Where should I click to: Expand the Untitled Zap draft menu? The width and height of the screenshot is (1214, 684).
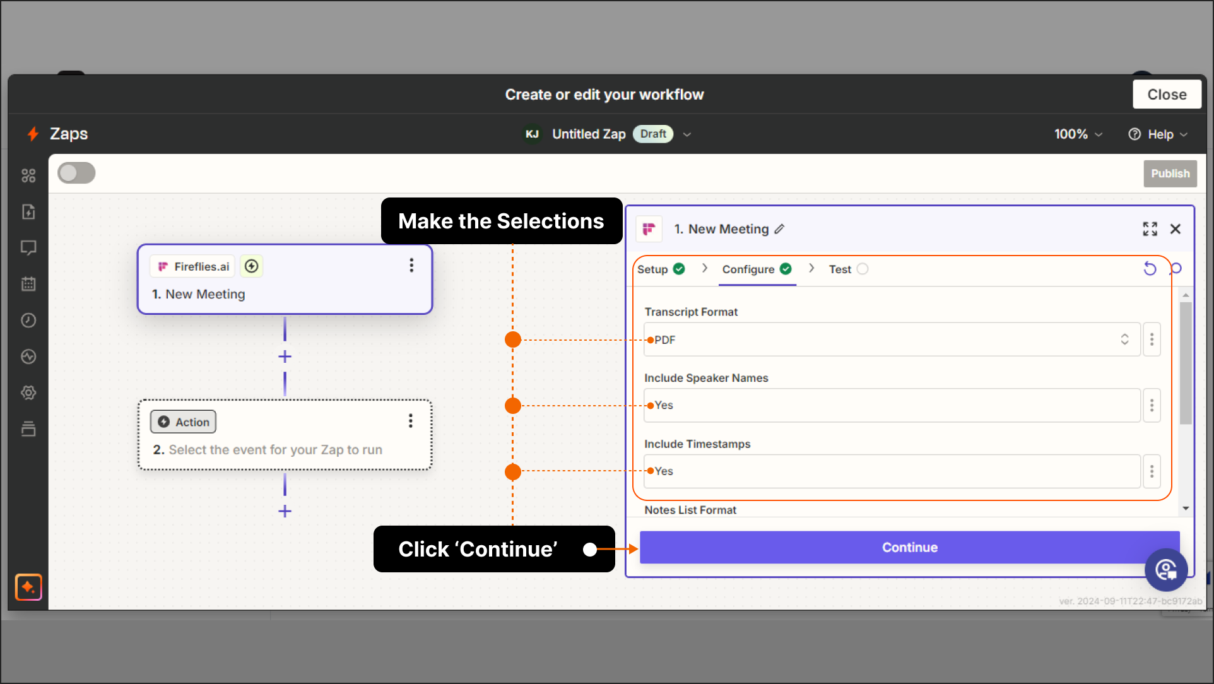click(x=688, y=134)
